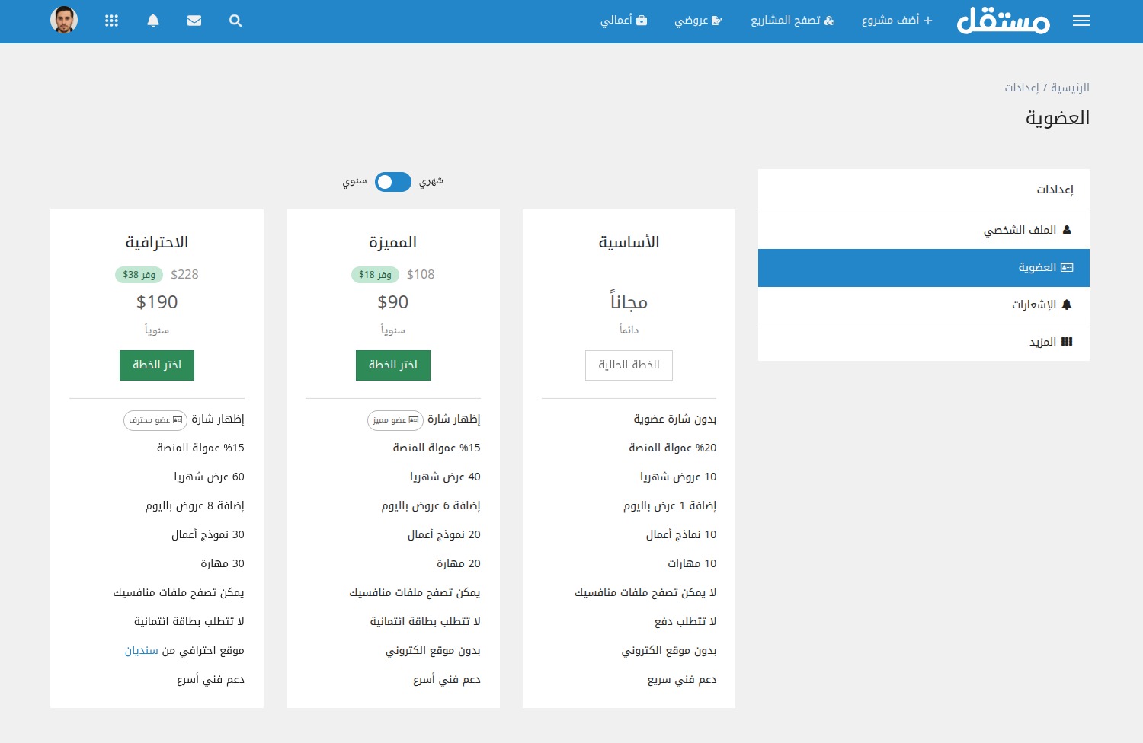Viewport: 1143px width, 743px height.
Task: Select the yearly (سنوي) billing label
Action: click(x=354, y=182)
